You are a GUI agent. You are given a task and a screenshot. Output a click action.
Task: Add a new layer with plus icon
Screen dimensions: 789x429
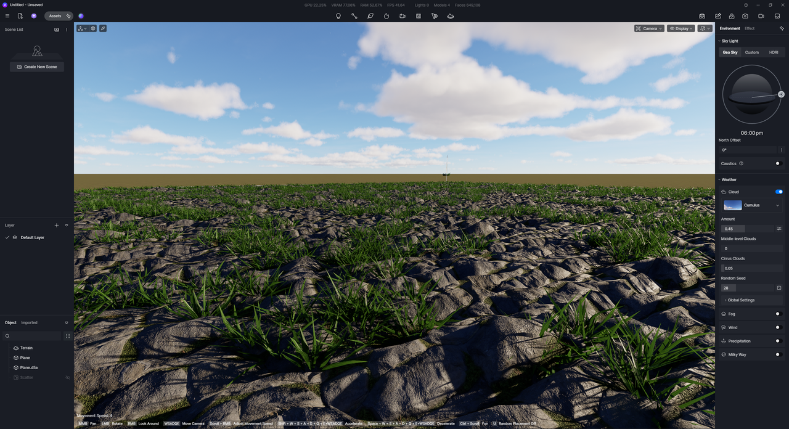(57, 226)
